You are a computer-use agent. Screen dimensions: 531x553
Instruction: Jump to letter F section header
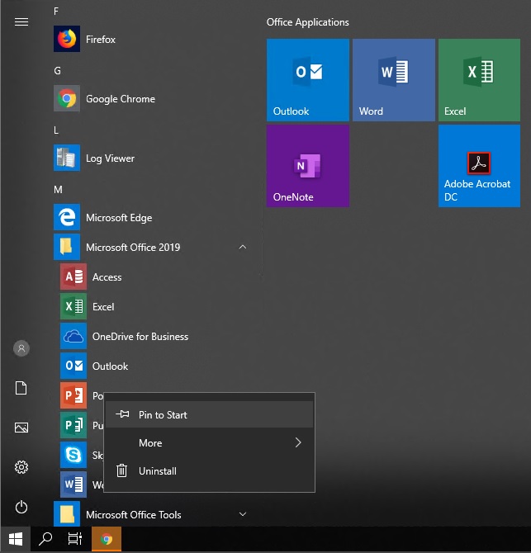(x=56, y=12)
